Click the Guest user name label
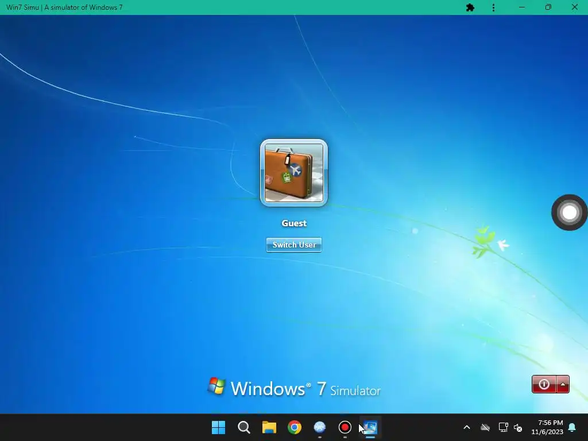The height and width of the screenshot is (441, 588). click(x=294, y=223)
